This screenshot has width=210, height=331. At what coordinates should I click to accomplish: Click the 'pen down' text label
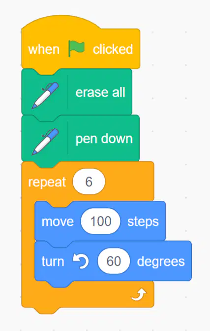point(104,139)
